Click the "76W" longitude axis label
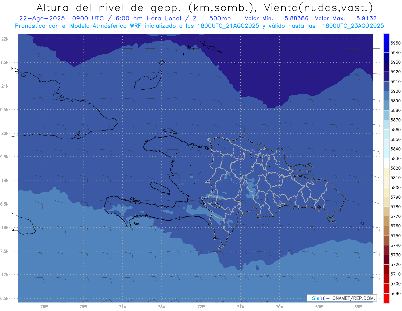The image size is (402, 311). [44, 307]
